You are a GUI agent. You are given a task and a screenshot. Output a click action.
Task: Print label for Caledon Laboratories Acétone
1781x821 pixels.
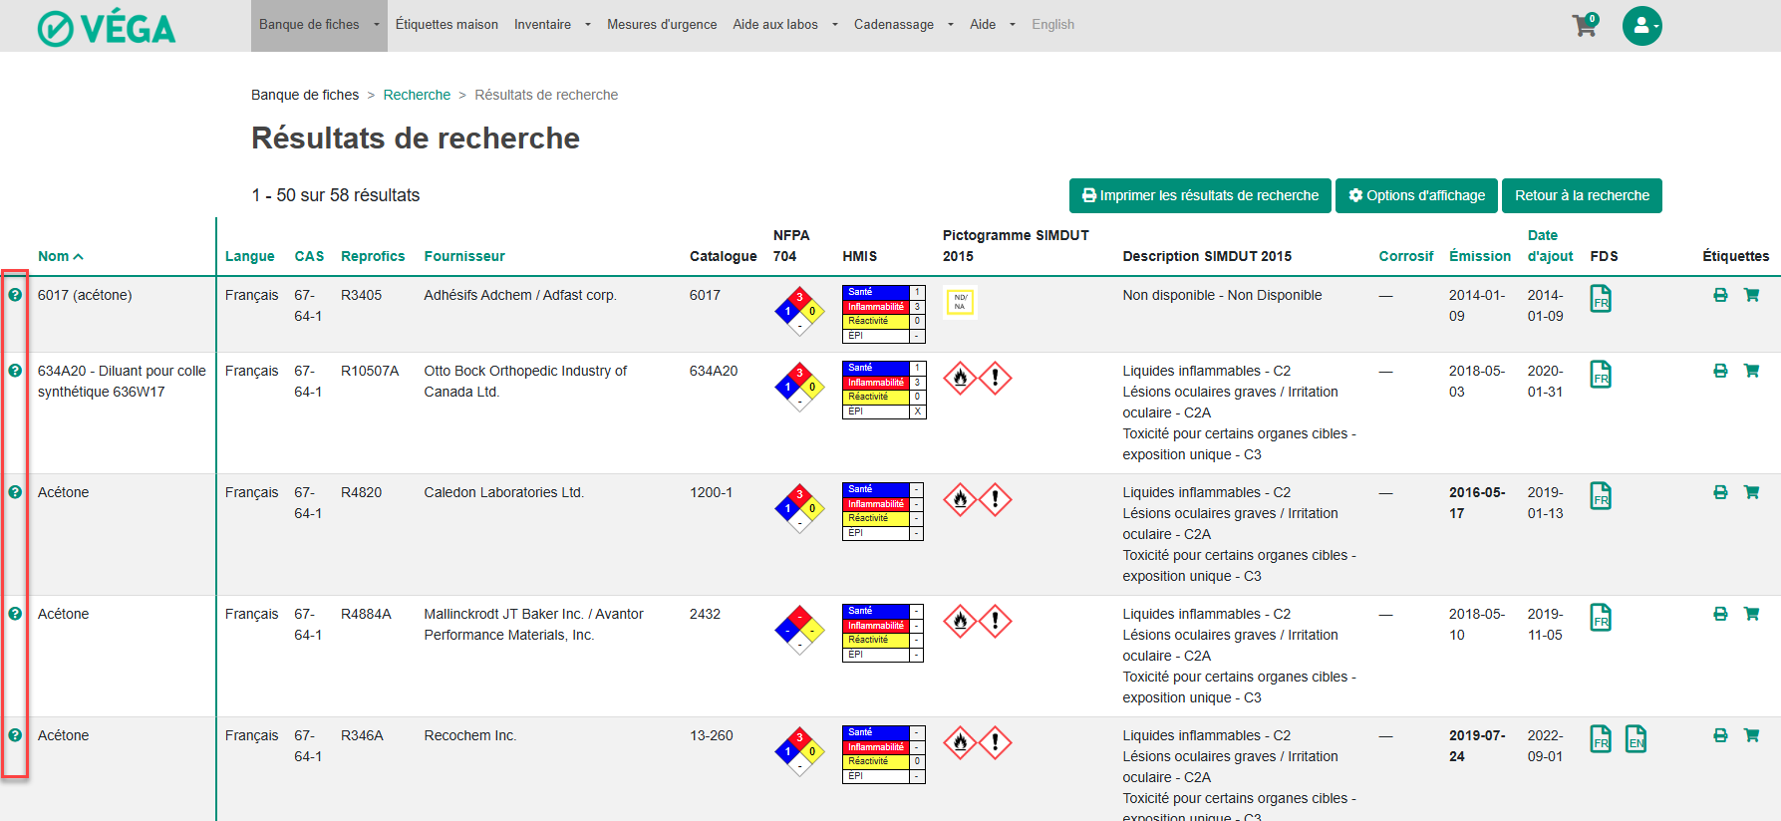(1720, 492)
